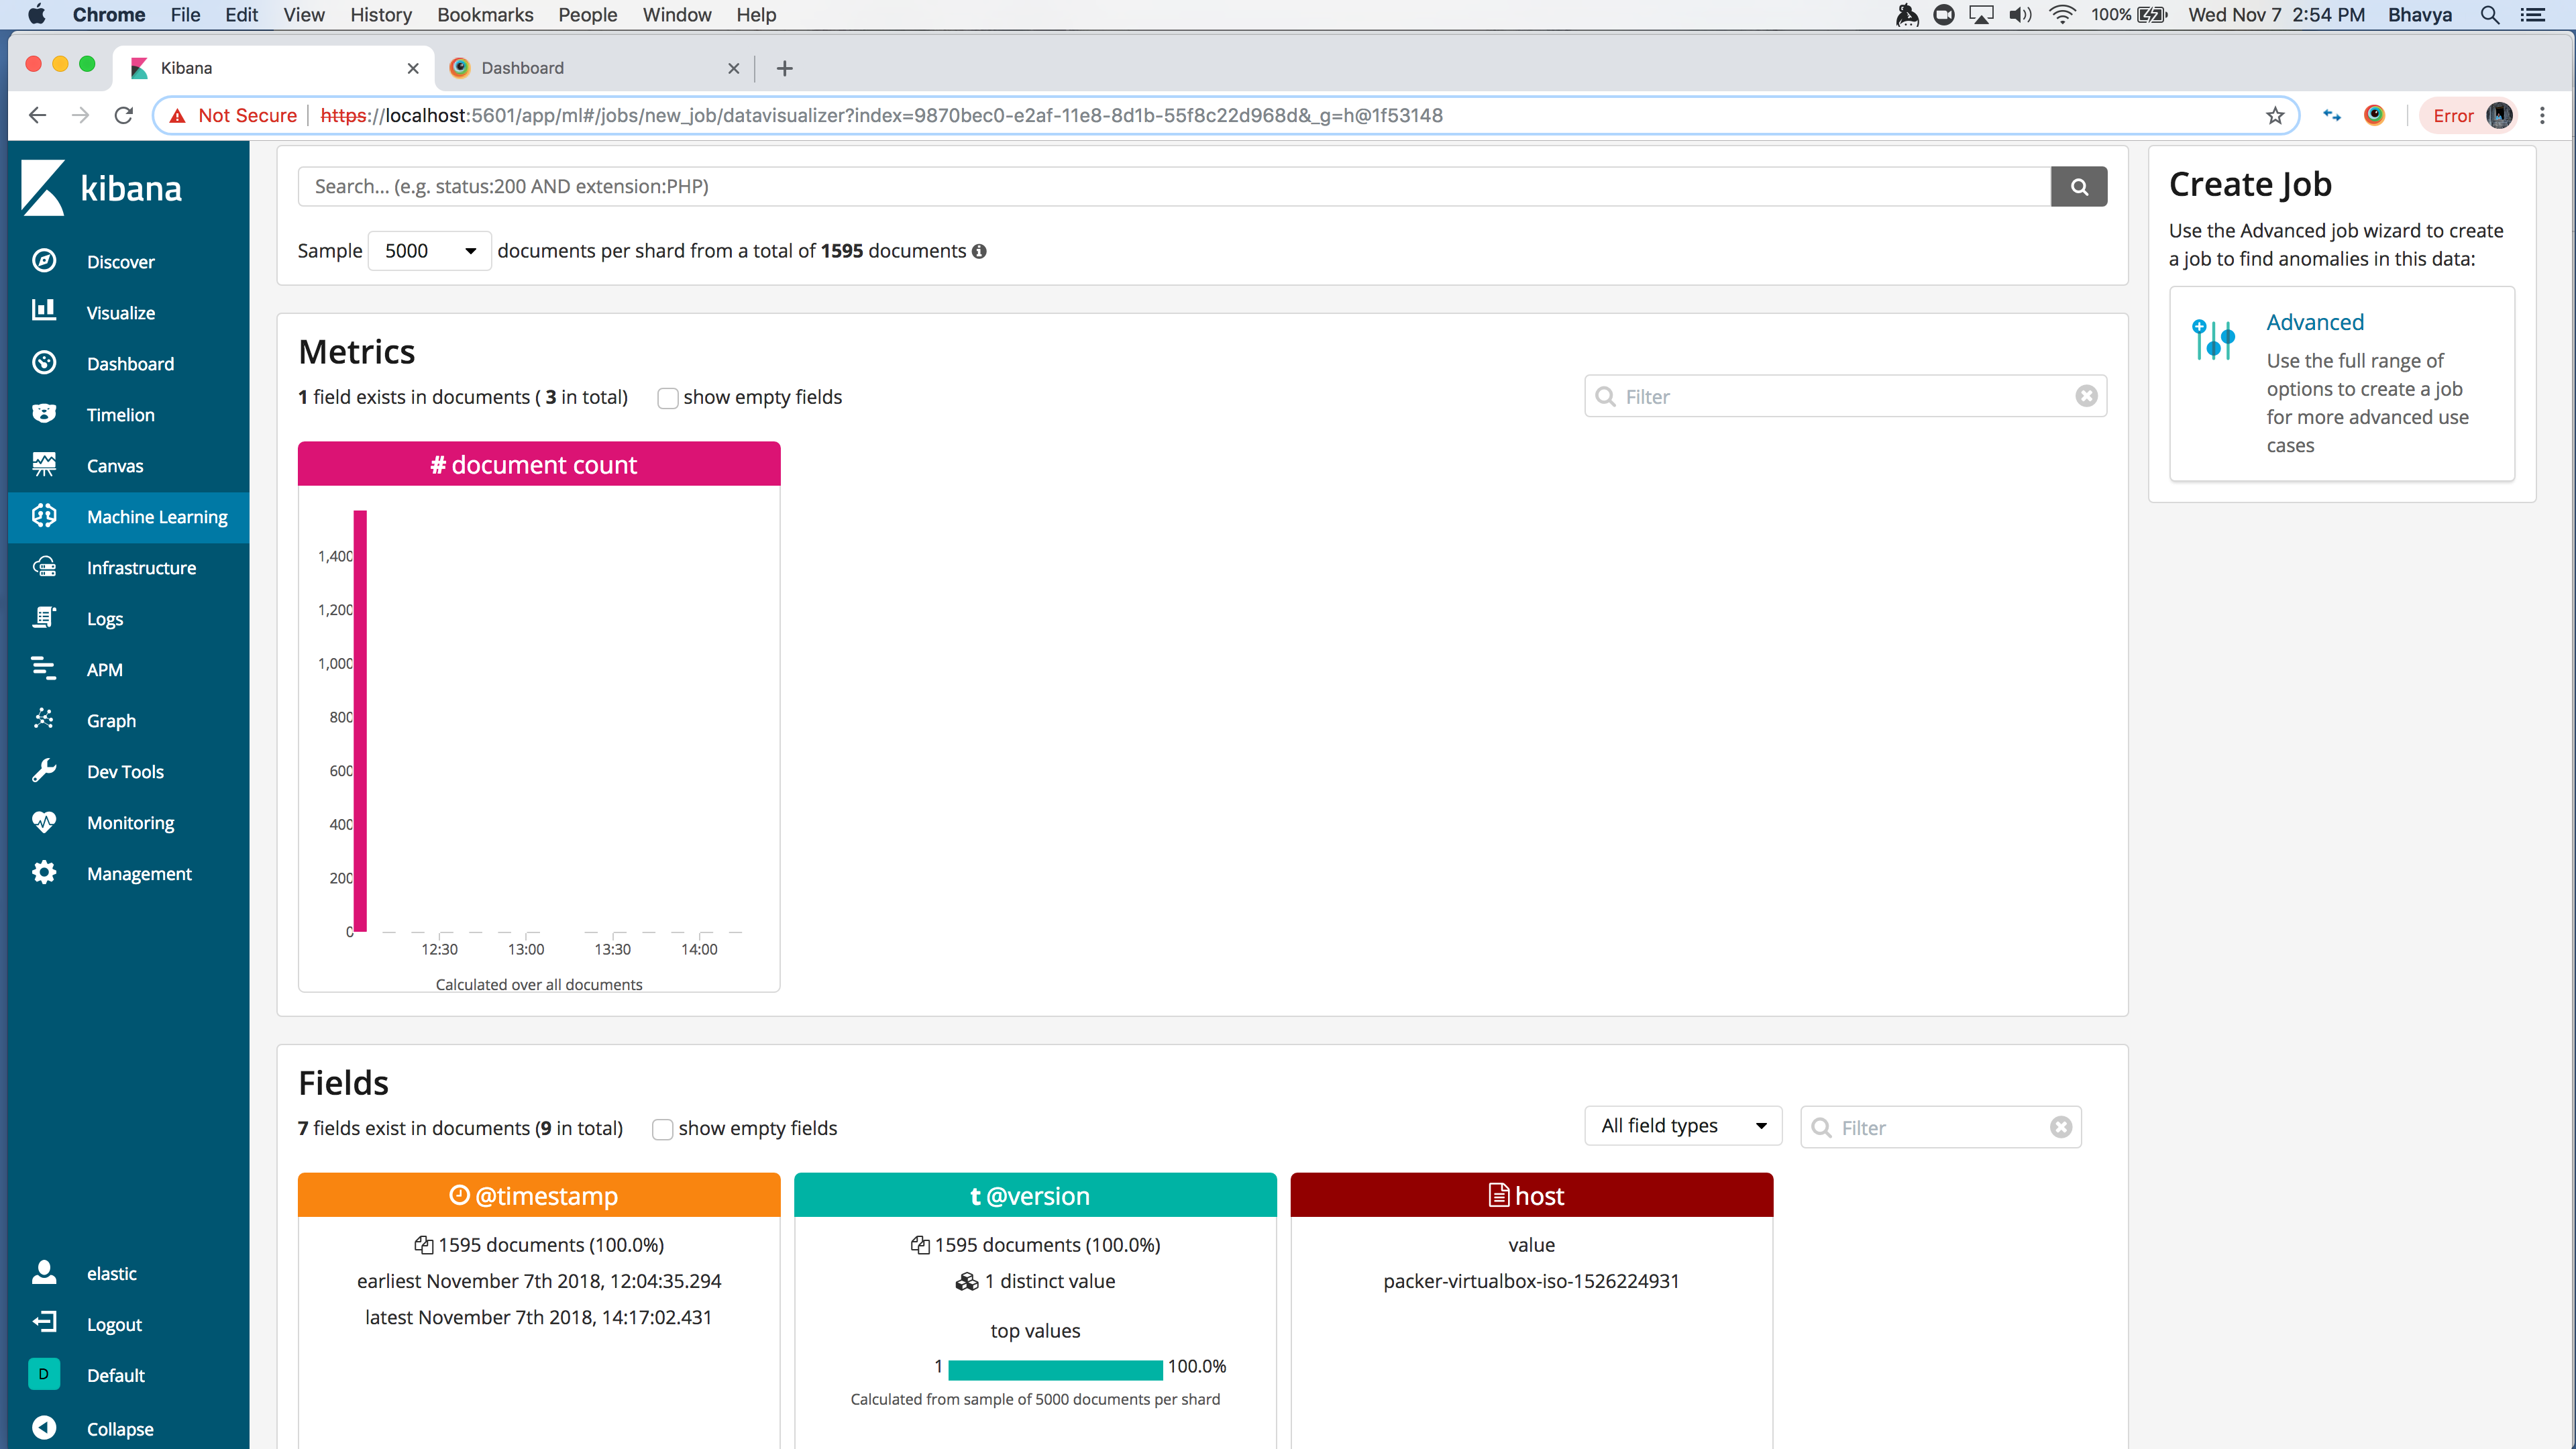Enable show empty fields under Metrics

tap(667, 398)
